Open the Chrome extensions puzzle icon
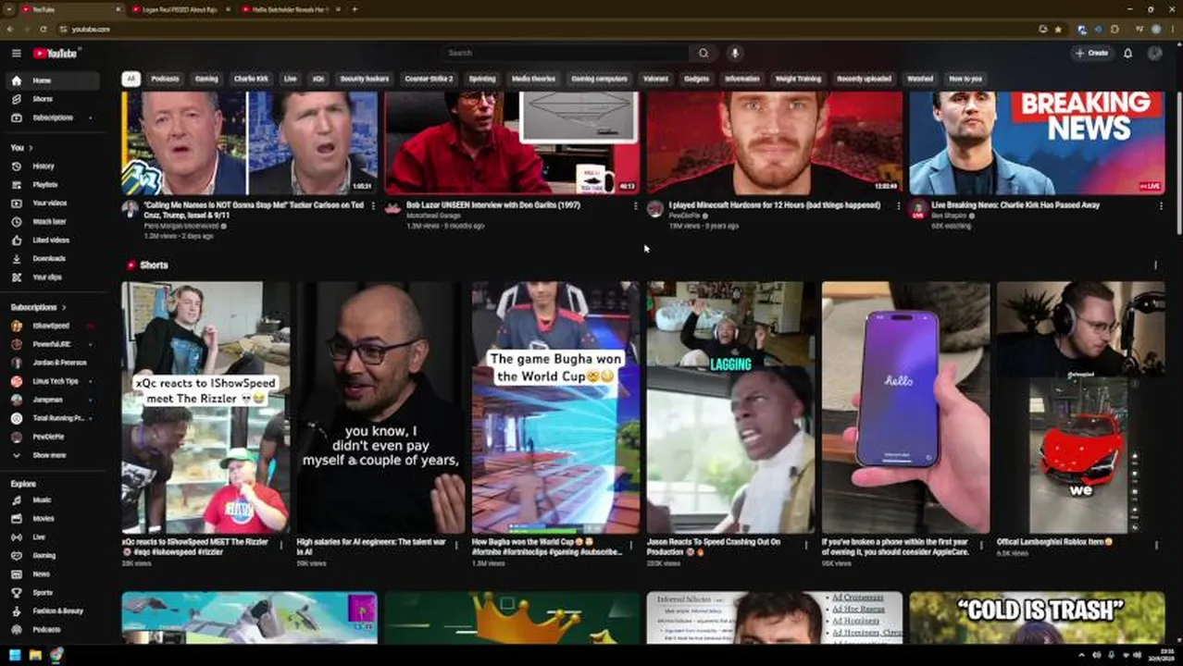1183x666 pixels. (1115, 29)
